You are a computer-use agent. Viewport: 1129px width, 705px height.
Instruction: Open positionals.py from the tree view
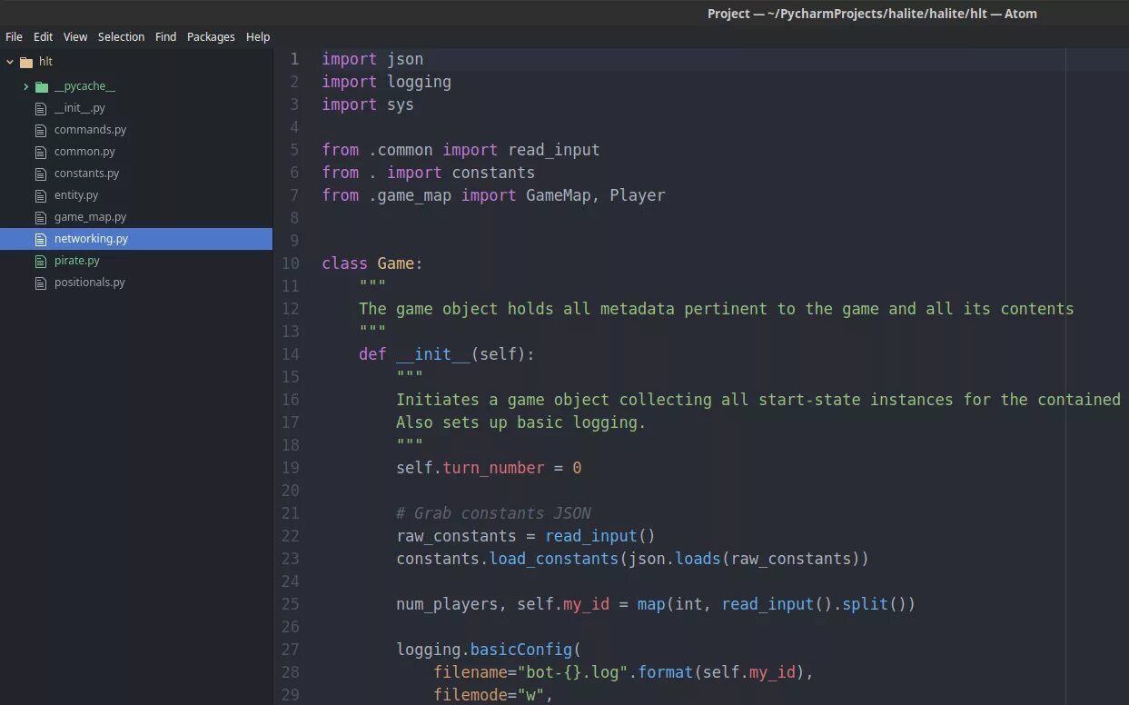pyautogui.click(x=89, y=283)
